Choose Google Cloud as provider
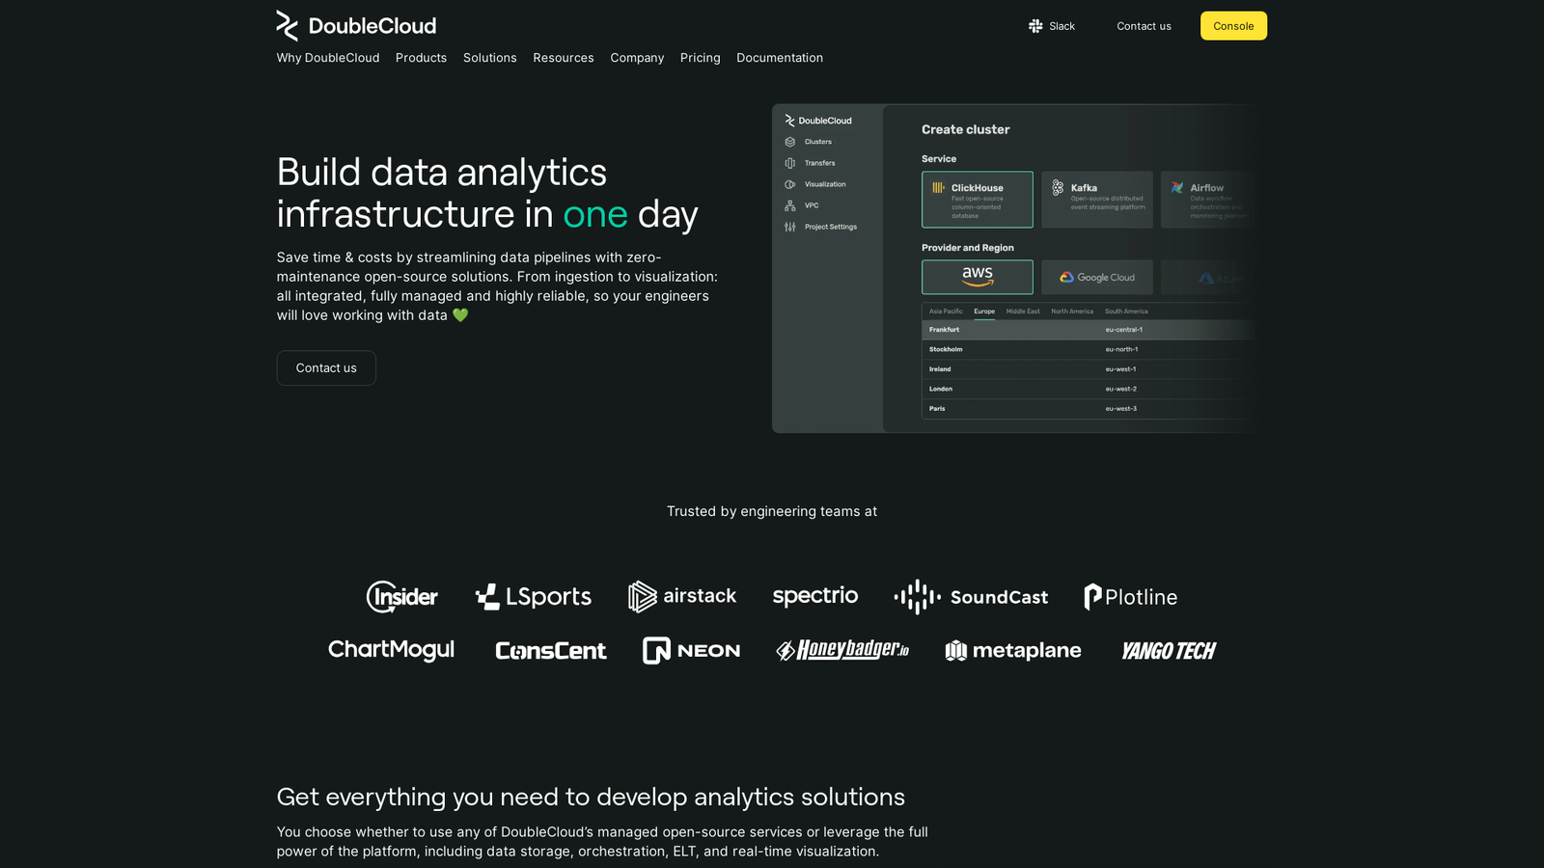Image resolution: width=1544 pixels, height=868 pixels. 1097,277
